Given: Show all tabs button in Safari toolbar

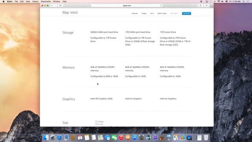Looking at the screenshot, I should [x=206, y=6].
